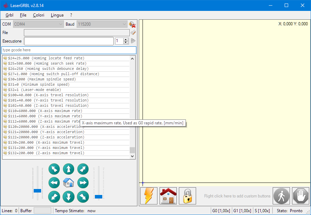This screenshot has width=311, height=215.
Task: Click the console scrollbar down arrow
Action: [x=132, y=156]
